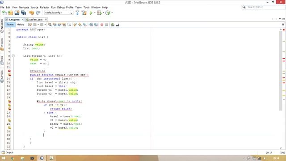Select the Source view button
Image resolution: width=286 pixels, height=161 pixels.
pyautogui.click(x=10, y=25)
